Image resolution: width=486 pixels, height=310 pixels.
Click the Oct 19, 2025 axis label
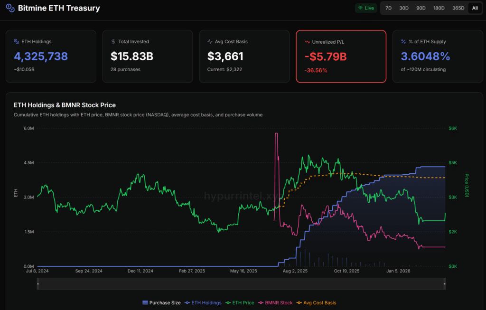(x=346, y=271)
